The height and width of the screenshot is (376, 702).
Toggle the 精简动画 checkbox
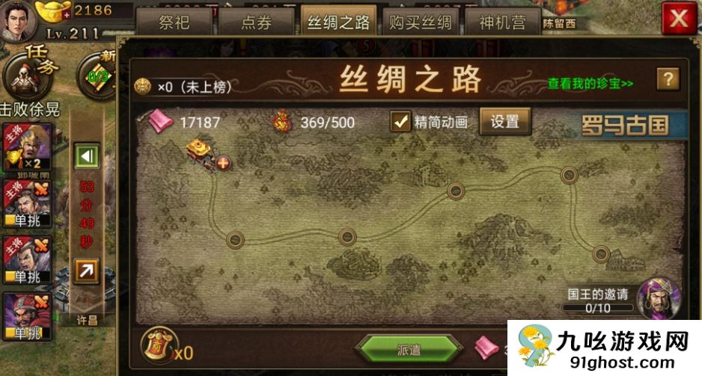coord(400,121)
